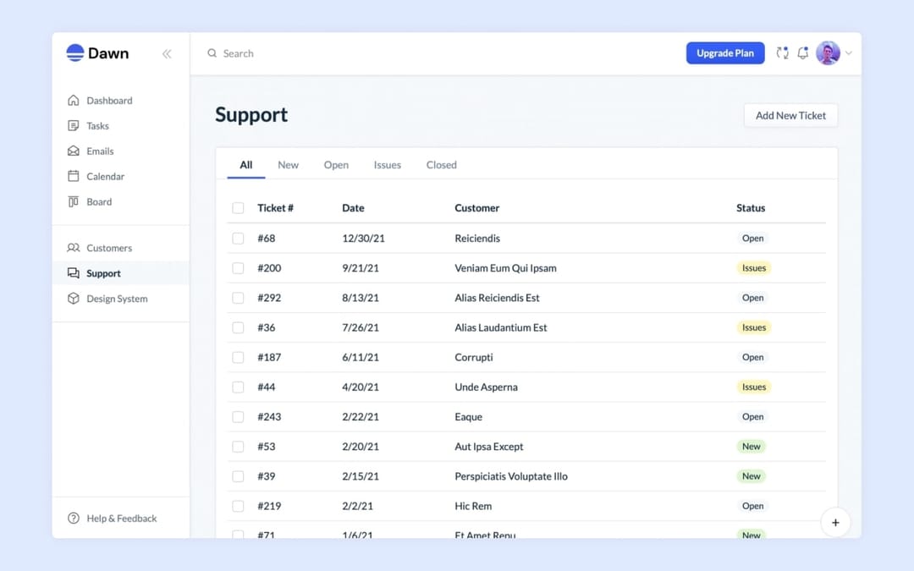Select the Tasks icon in the sidebar
The image size is (914, 571).
pyautogui.click(x=75, y=125)
